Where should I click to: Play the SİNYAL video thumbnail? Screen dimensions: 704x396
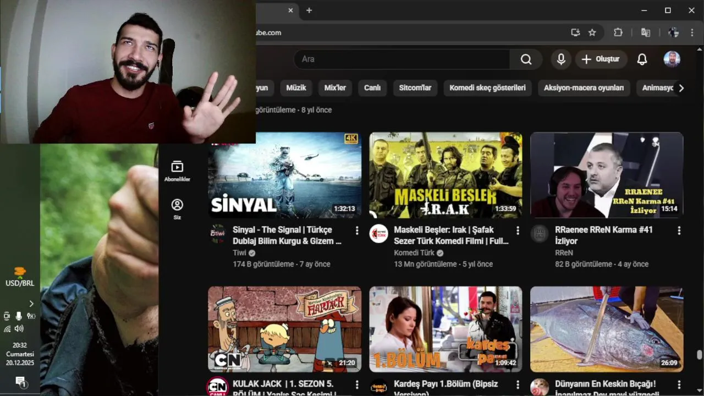(284, 175)
